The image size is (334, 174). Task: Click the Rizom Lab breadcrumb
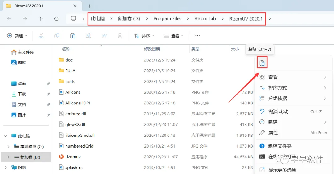click(x=205, y=19)
